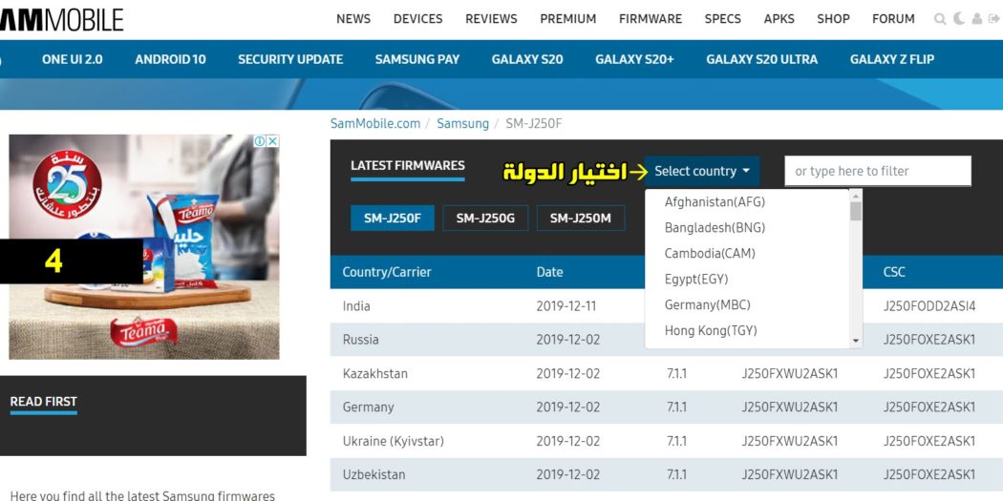Open the SECURITY UPDATE topic
This screenshot has height=501, width=1003.
[x=290, y=59]
